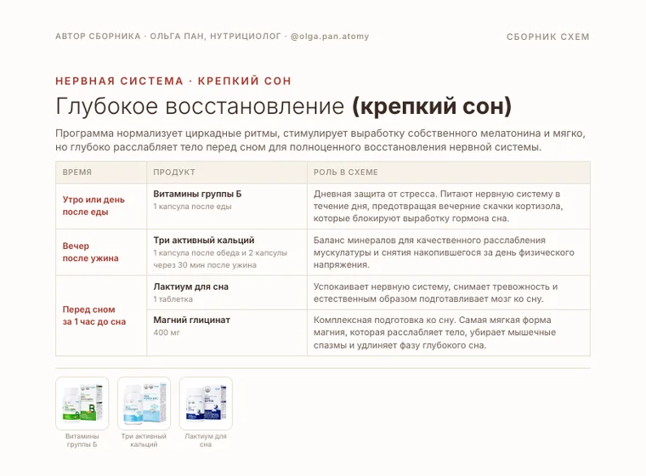This screenshot has width=646, height=476.
Task: Click product name Витамины группы Б in table
Action: (x=197, y=194)
